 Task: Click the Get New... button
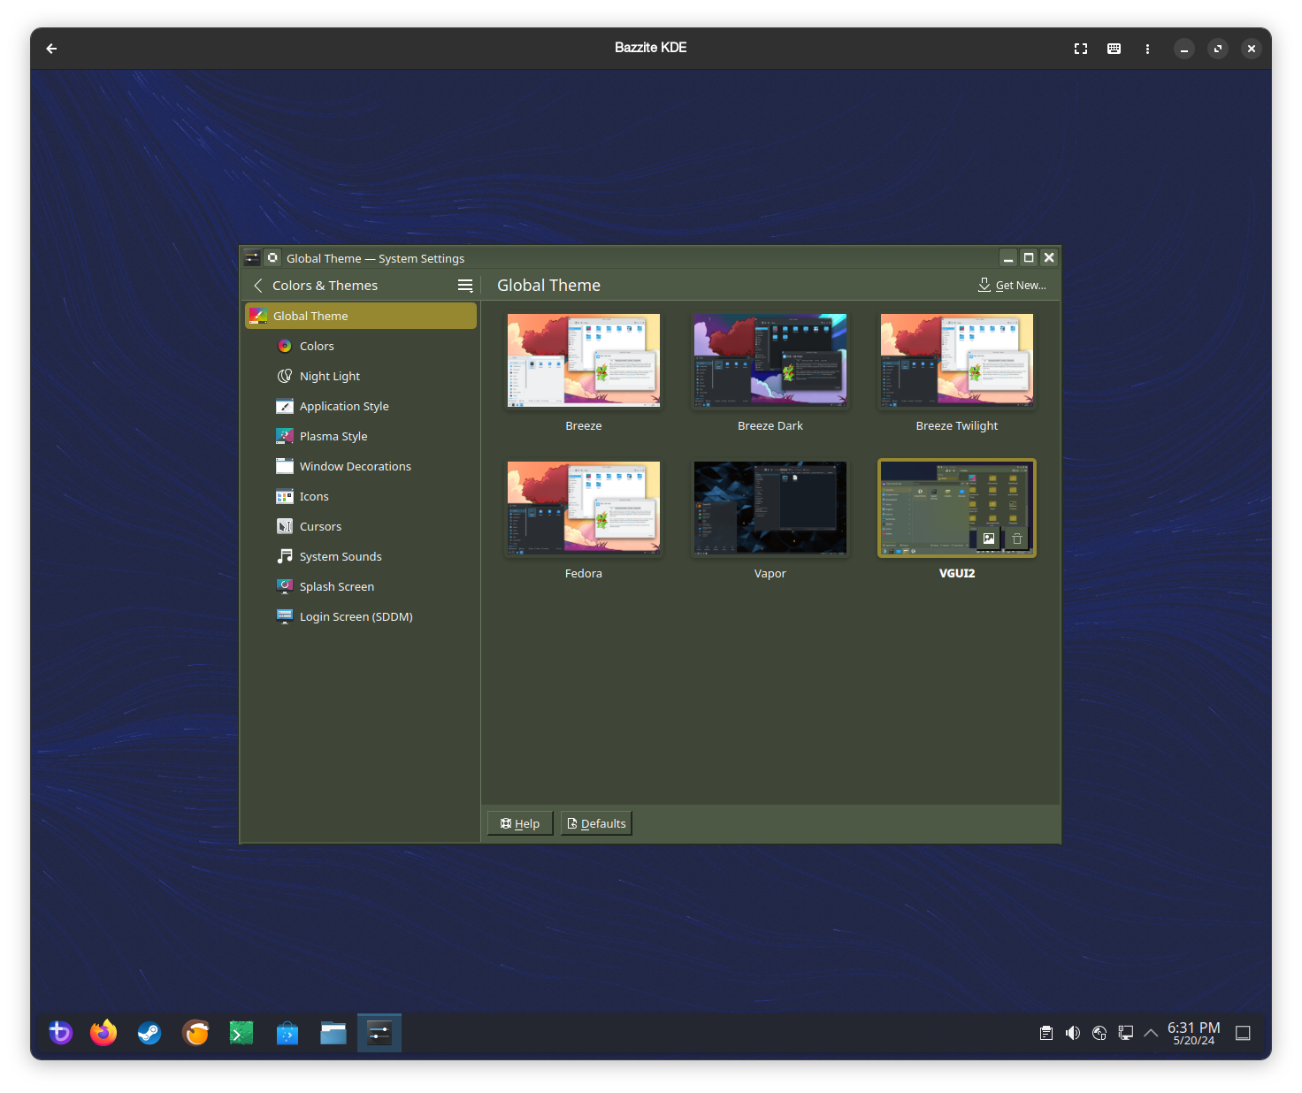click(x=1012, y=285)
